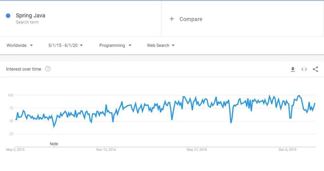Click the Search term subtitle text
Screen dimensions: 324x171
pyautogui.click(x=27, y=22)
